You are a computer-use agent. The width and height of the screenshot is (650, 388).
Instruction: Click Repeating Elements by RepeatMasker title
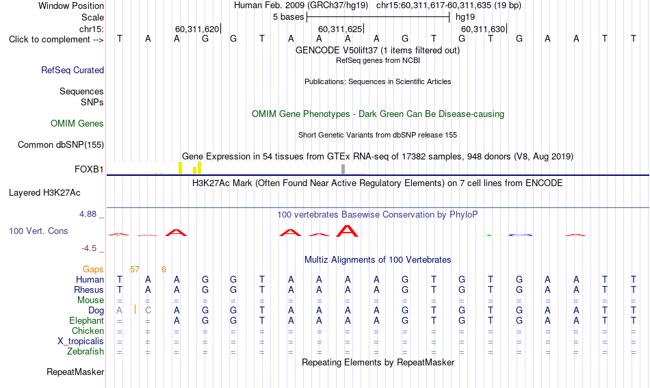click(x=378, y=362)
